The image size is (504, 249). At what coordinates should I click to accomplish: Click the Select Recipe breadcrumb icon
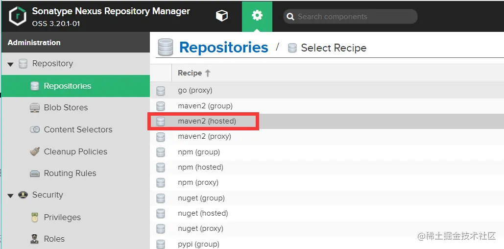(292, 48)
